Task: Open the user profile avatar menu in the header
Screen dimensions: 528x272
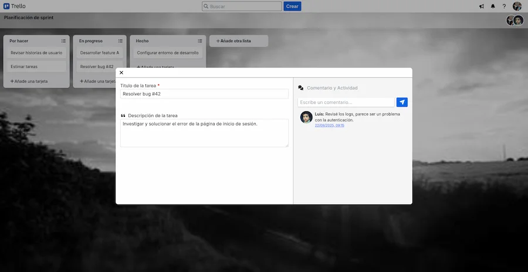Action: 517,6
